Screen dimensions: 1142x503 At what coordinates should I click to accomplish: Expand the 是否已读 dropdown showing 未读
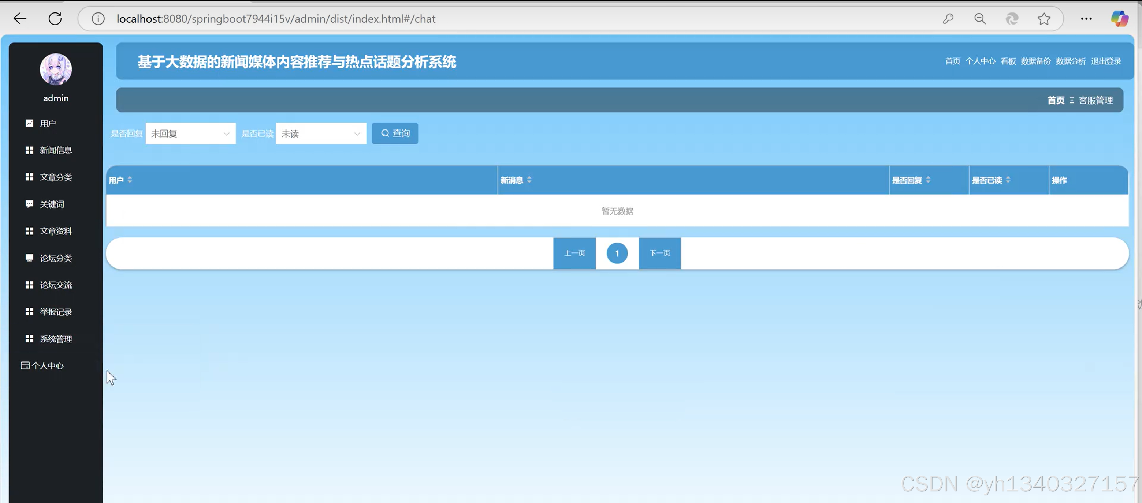[x=321, y=134]
